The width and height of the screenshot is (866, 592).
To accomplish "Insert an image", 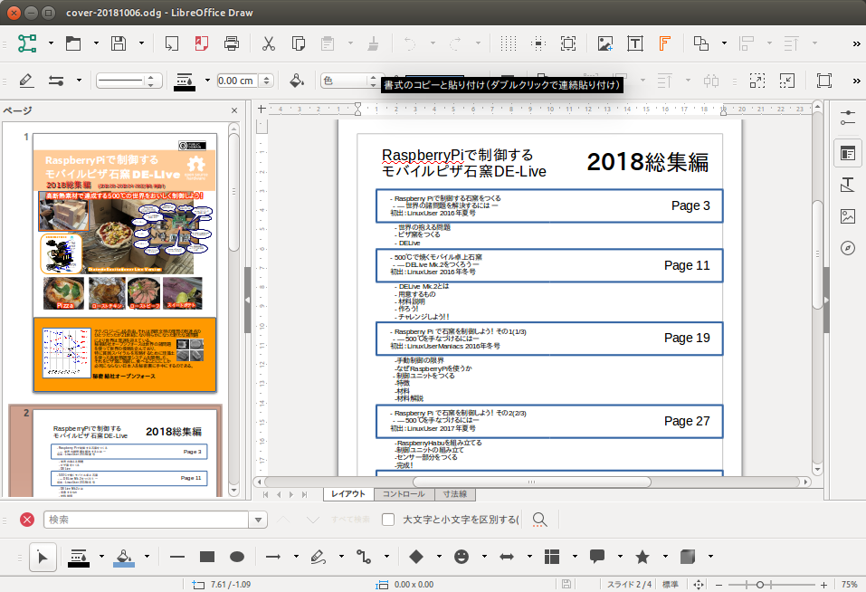I will (605, 43).
